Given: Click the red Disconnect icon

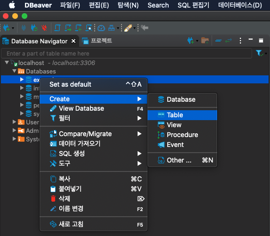Looking at the screenshot, I should 44,28.
